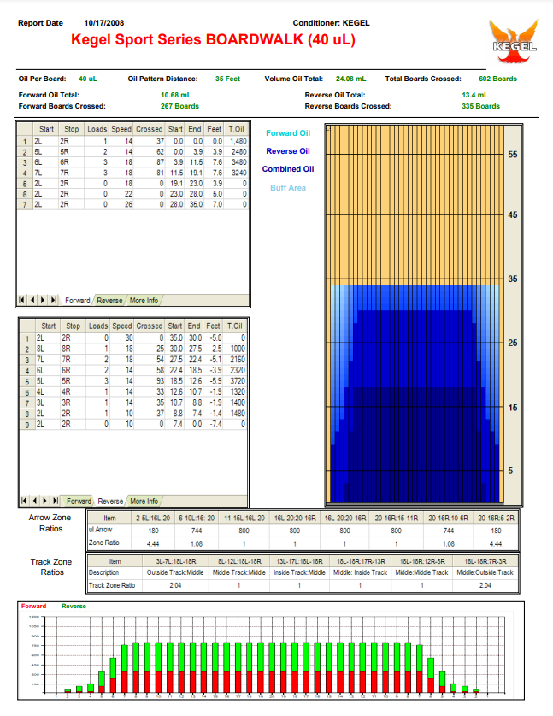Screen dimensions: 553x716
Task: Jump to last sheet in lower table
Action: tap(54, 501)
